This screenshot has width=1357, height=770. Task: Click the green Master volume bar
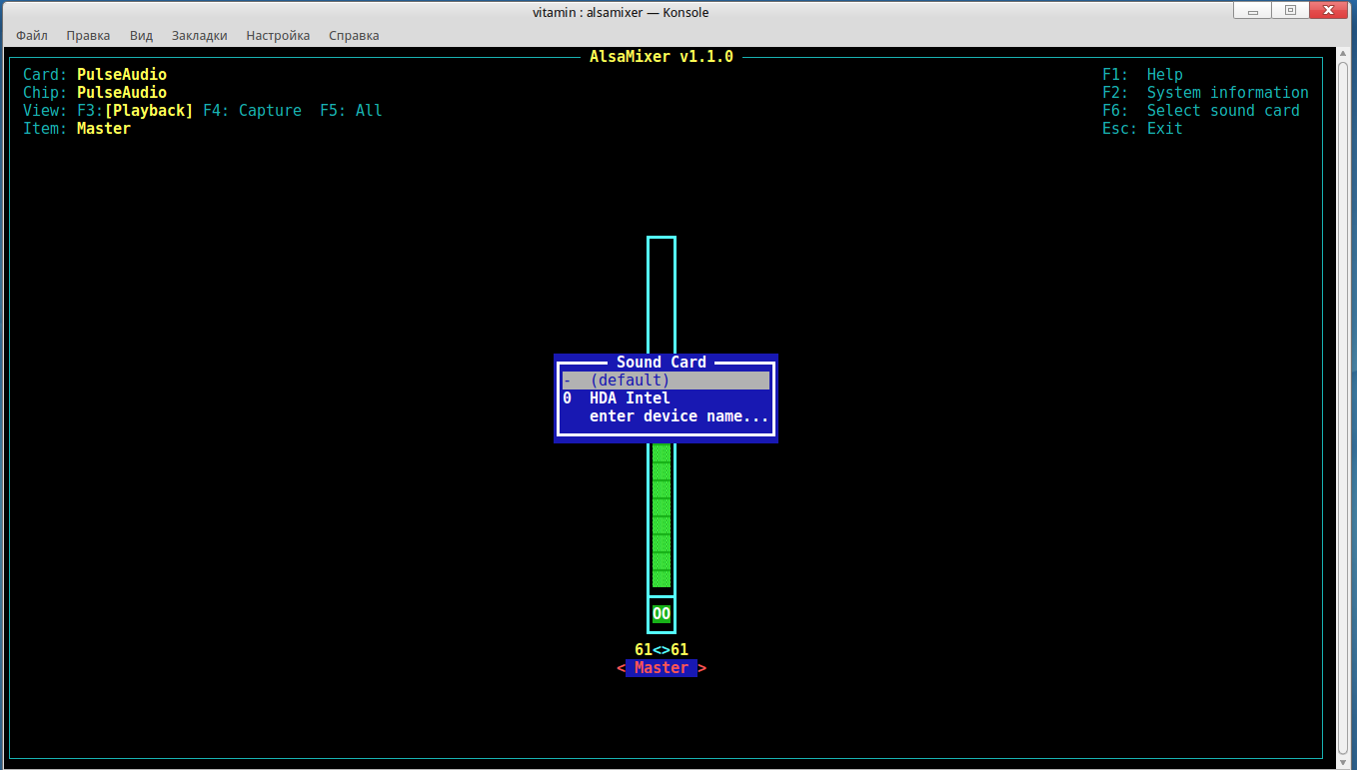tap(662, 519)
